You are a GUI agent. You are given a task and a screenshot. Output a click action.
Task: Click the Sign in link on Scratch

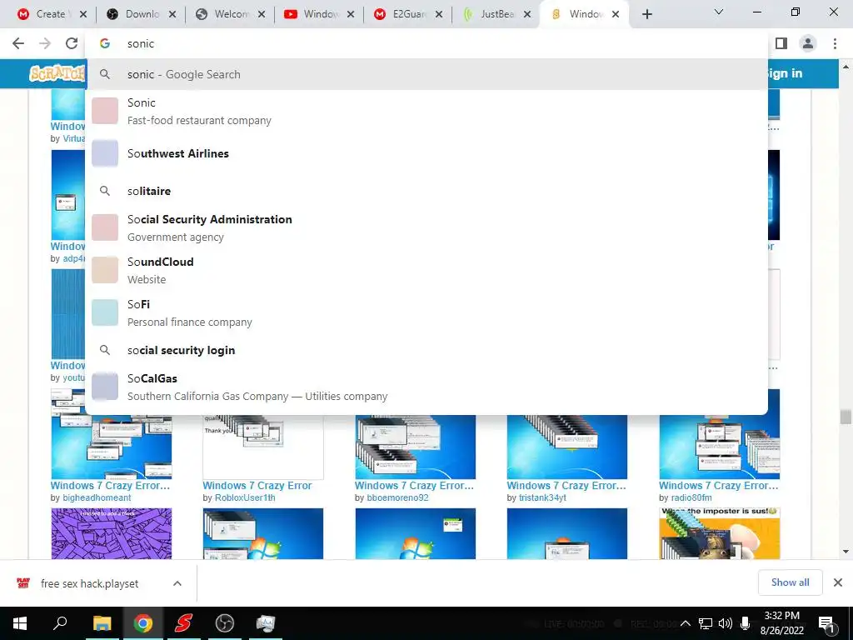[784, 73]
